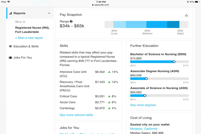Click the graduation cap icon

(10, 47)
